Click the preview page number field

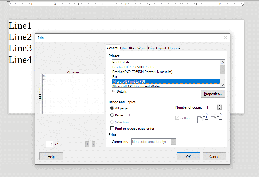coord(50,144)
